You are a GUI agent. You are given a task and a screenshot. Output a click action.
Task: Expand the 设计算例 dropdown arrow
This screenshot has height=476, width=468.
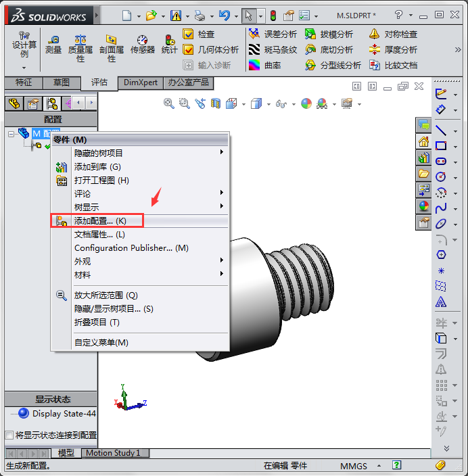coord(24,67)
